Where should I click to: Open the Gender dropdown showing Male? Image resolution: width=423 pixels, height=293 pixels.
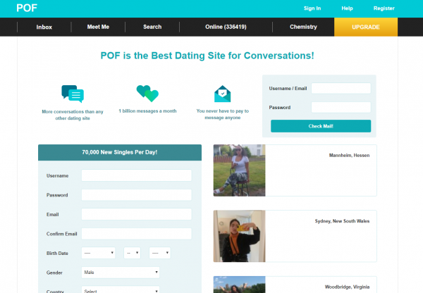pyautogui.click(x=121, y=273)
